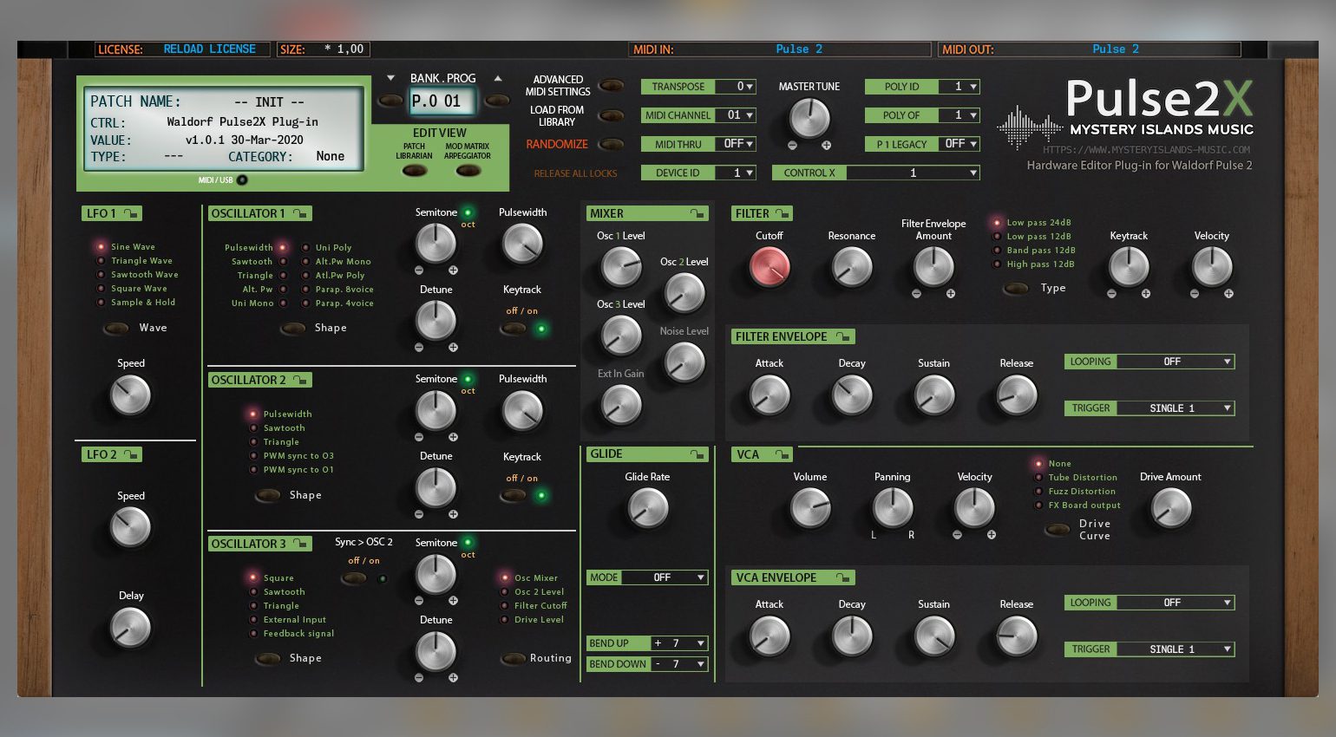The width and height of the screenshot is (1336, 737).
Task: Click the Advanced MIDI Settings button
Action: (x=612, y=85)
